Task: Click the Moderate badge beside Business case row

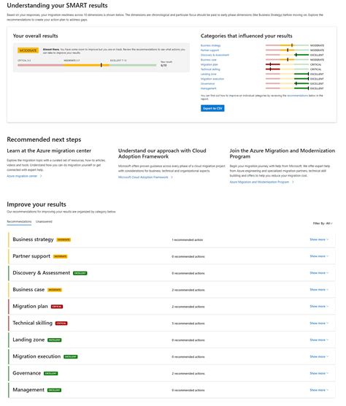Action: point(55,290)
